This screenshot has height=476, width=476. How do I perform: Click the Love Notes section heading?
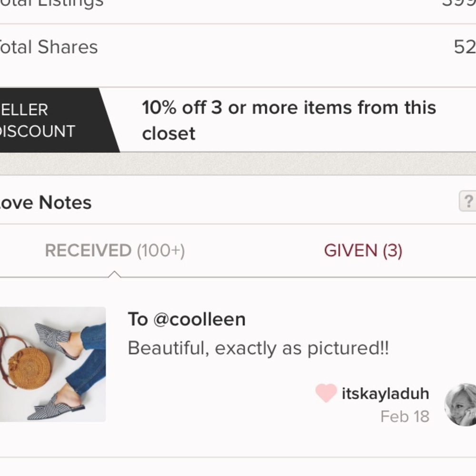(45, 203)
